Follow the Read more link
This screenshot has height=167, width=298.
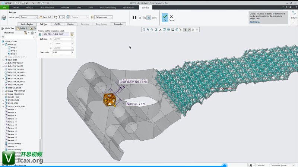click(255, 22)
